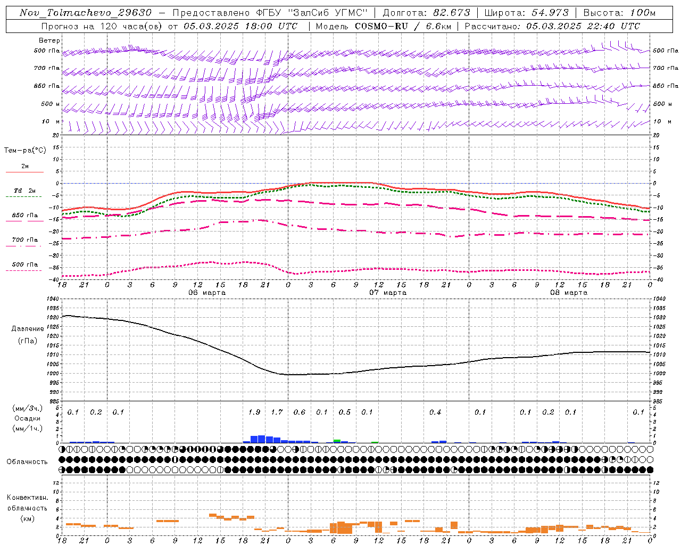This screenshot has width=681, height=545.
Task: Select the longitude value 82.673
Action: 451,13
